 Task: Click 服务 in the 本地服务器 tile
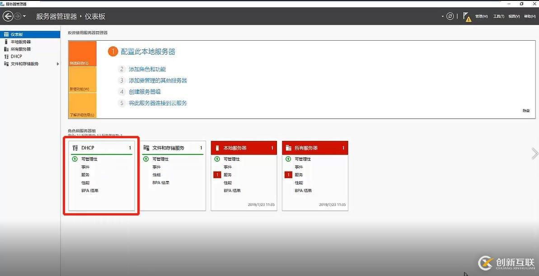228,175
